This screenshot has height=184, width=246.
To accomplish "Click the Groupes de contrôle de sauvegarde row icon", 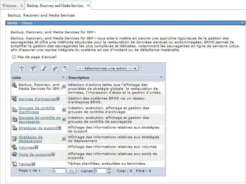I will click(14, 119).
